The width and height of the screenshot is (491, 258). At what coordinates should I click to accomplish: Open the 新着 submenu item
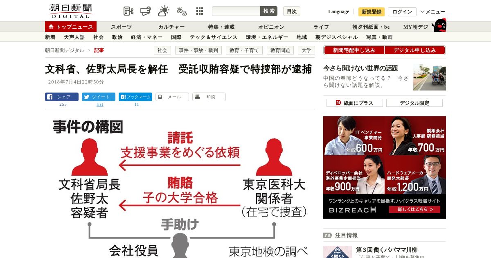click(50, 37)
